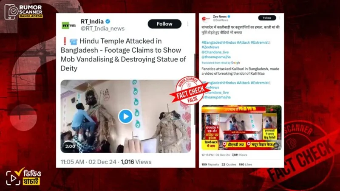Click the Fact Check False stamp
Screen dimensions: 340x191
pyautogui.click(x=190, y=90)
